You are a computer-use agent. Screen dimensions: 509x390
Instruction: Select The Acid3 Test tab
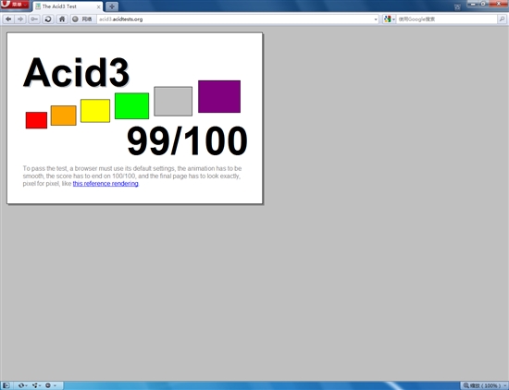tap(68, 6)
